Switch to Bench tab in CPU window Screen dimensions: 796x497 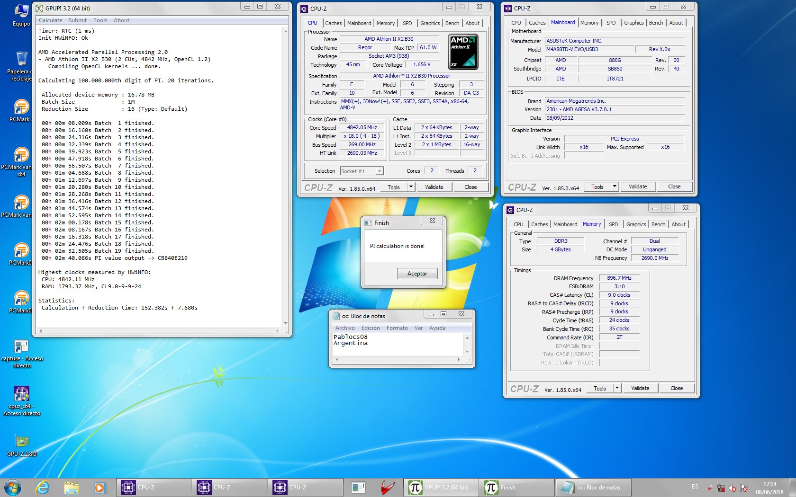(452, 23)
